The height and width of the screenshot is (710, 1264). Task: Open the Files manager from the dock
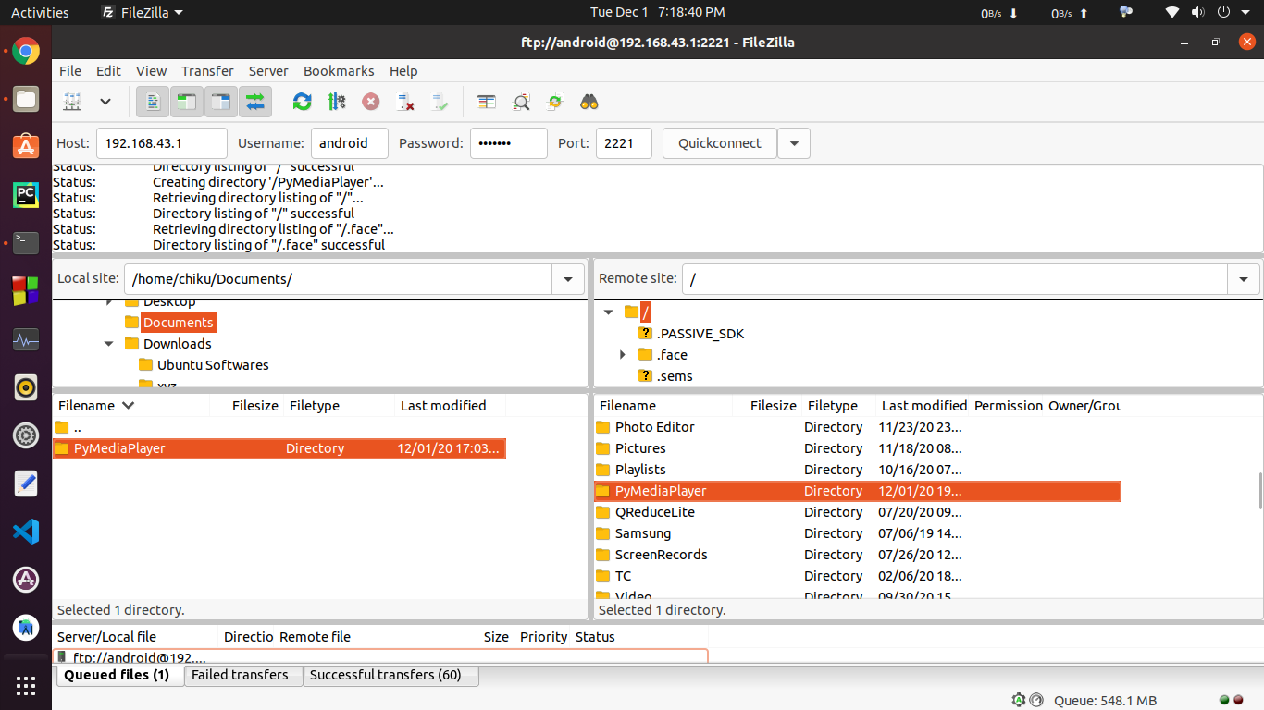tap(26, 99)
